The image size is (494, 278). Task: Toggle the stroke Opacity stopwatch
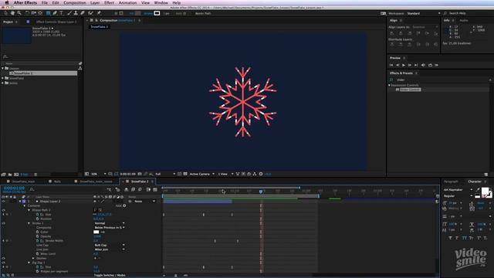point(38,236)
